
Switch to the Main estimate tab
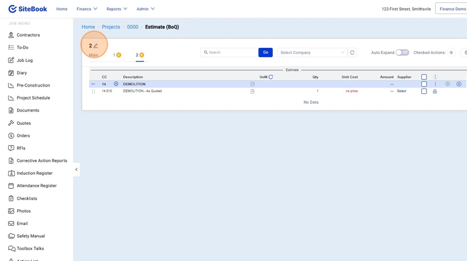click(93, 55)
